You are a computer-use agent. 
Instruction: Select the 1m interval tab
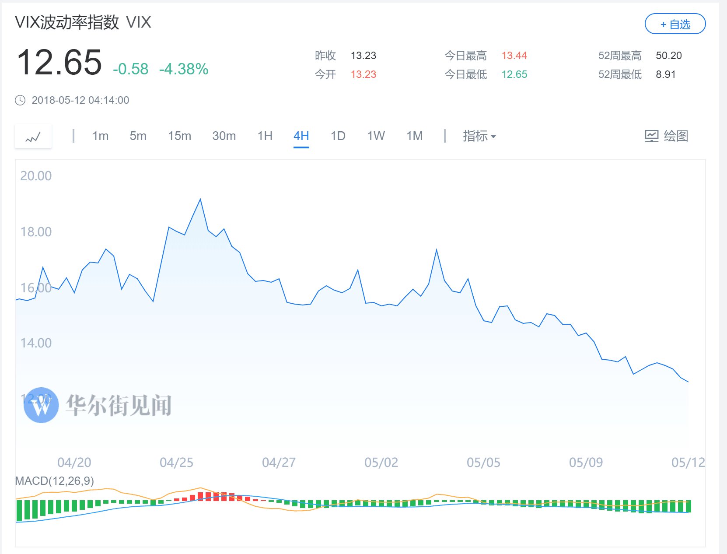click(x=100, y=136)
